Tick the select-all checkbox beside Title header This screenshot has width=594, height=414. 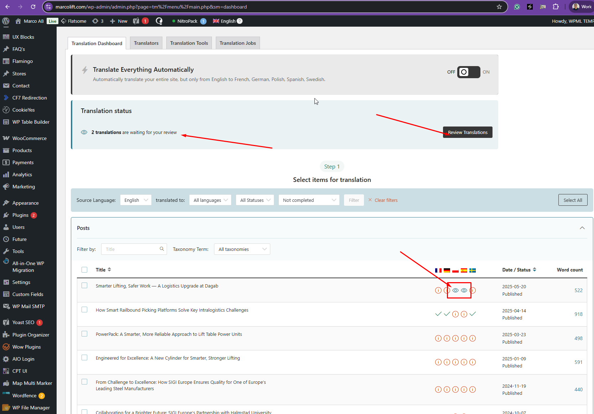coord(84,270)
